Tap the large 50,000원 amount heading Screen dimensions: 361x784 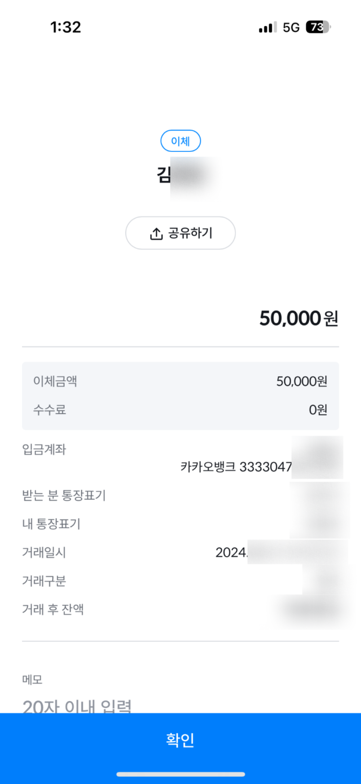pos(299,319)
